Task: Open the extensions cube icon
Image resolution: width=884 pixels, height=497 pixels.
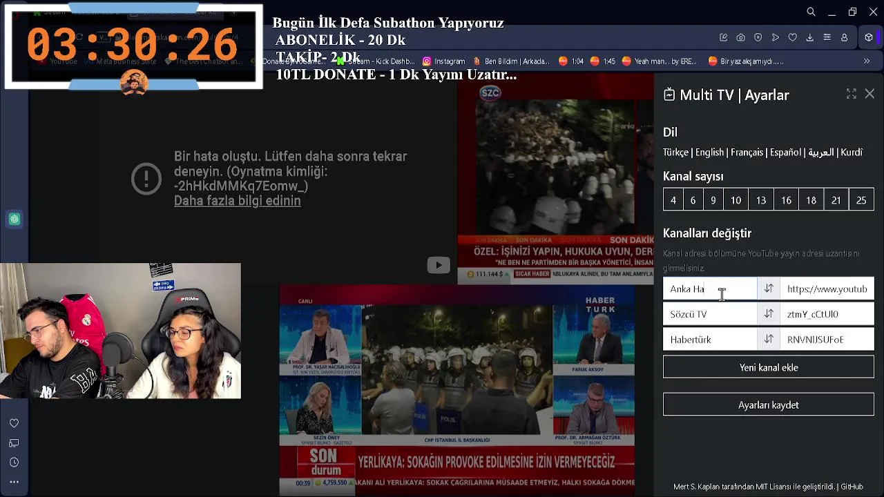Action: click(x=869, y=37)
